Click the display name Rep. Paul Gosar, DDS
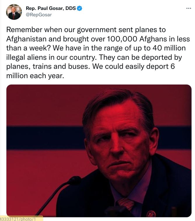The height and width of the screenshot is (221, 195). (51, 8)
